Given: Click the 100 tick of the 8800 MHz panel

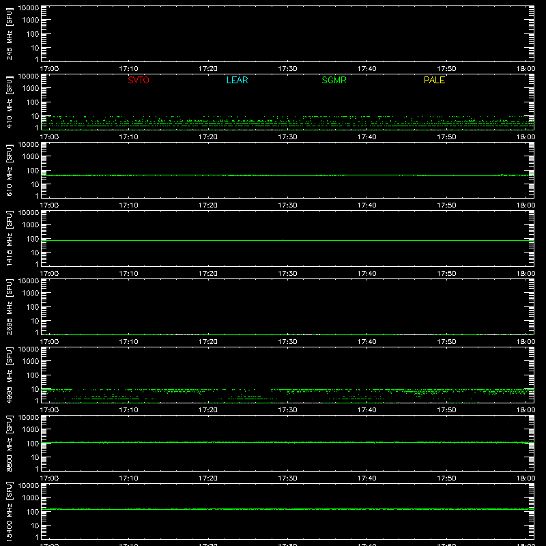Looking at the screenshot, I should pyautogui.click(x=33, y=444).
